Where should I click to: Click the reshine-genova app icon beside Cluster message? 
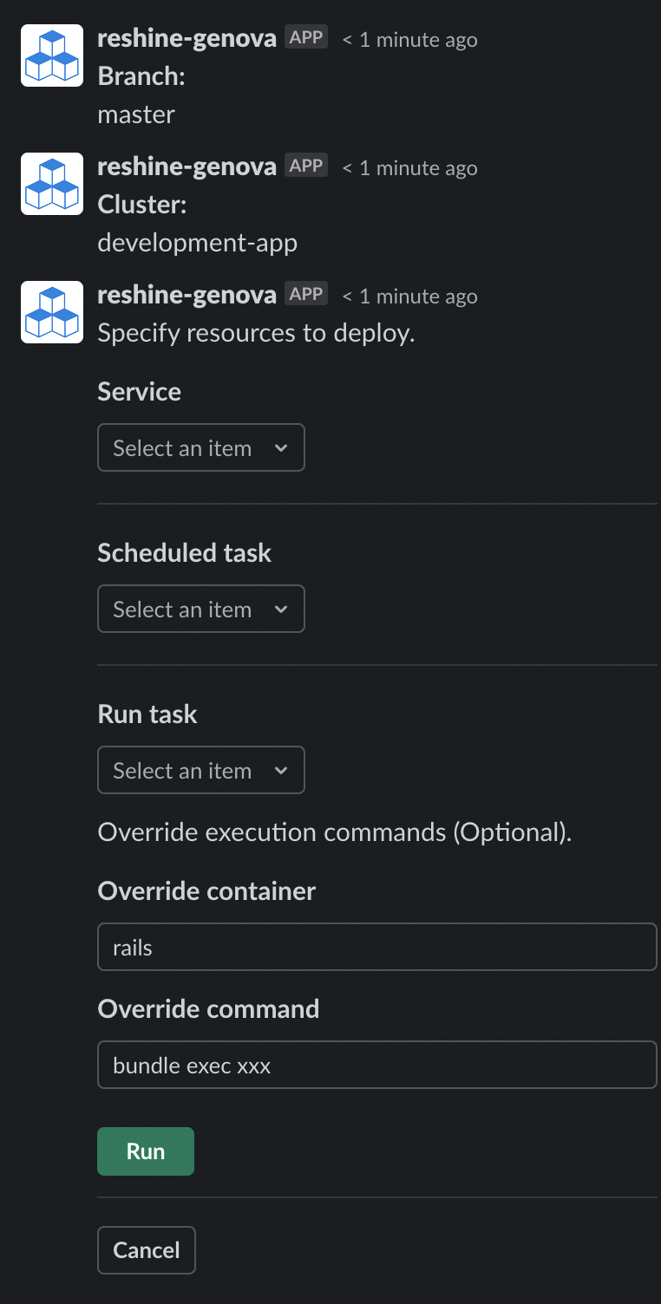click(x=51, y=183)
